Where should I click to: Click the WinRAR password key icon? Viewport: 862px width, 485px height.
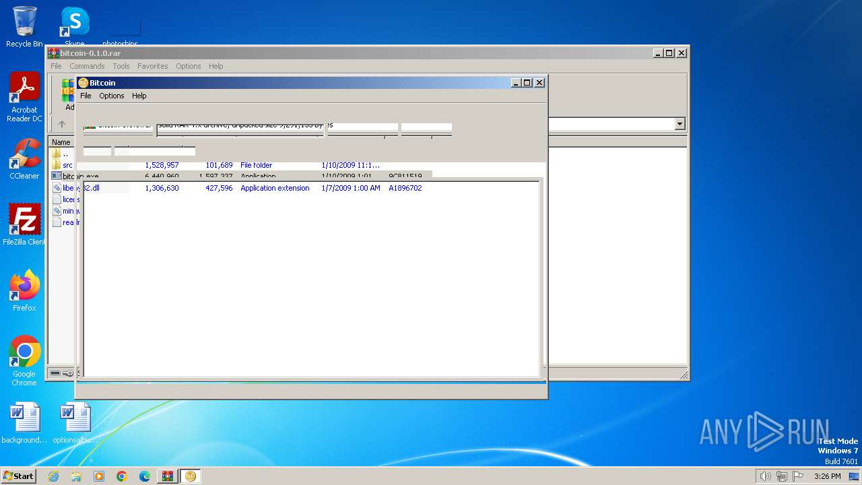coord(68,373)
